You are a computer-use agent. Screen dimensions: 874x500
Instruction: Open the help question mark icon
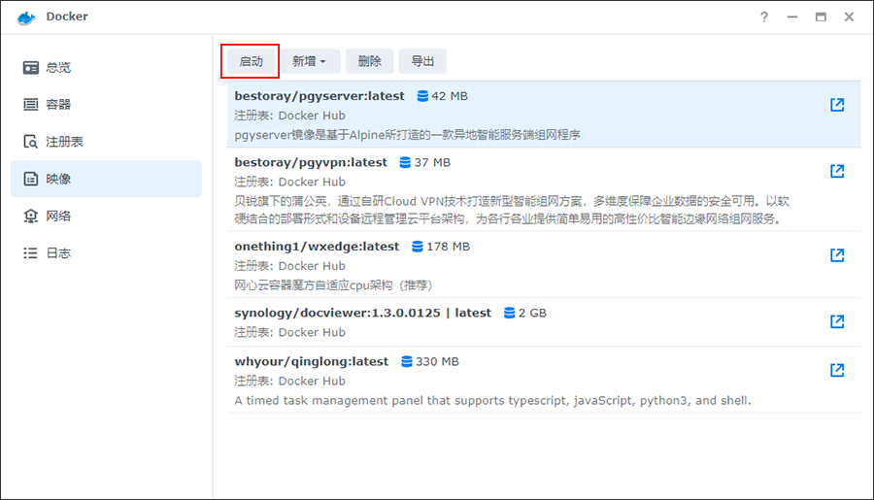point(764,17)
